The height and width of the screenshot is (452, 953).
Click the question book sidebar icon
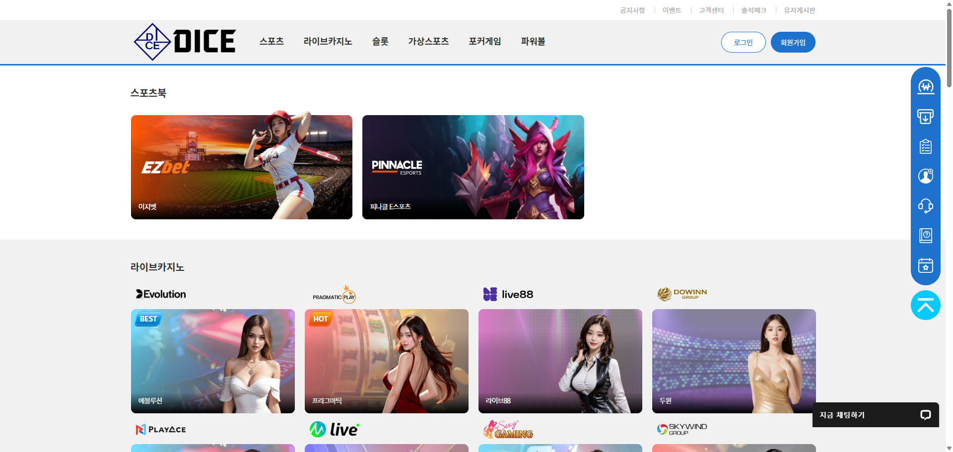926,236
